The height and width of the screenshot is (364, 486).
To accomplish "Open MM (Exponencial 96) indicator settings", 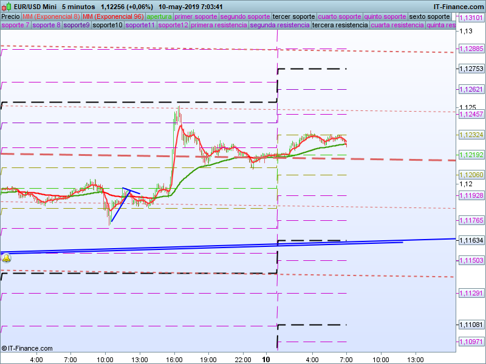I will pyautogui.click(x=113, y=16).
